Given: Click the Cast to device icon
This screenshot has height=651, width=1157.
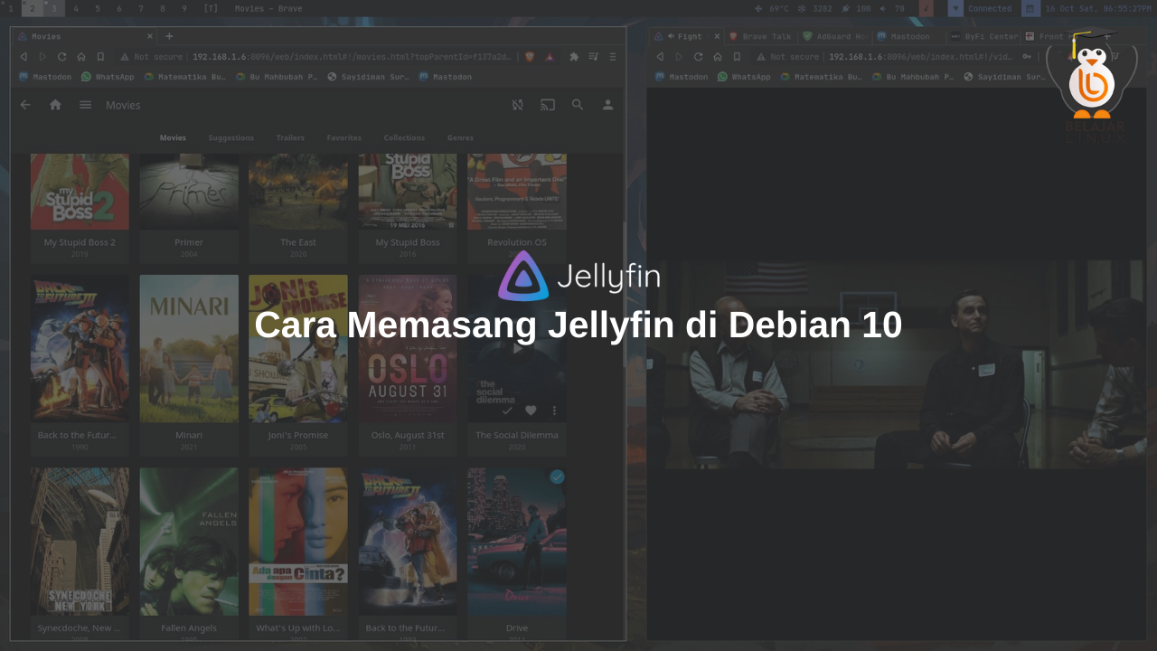Looking at the screenshot, I should pyautogui.click(x=548, y=105).
